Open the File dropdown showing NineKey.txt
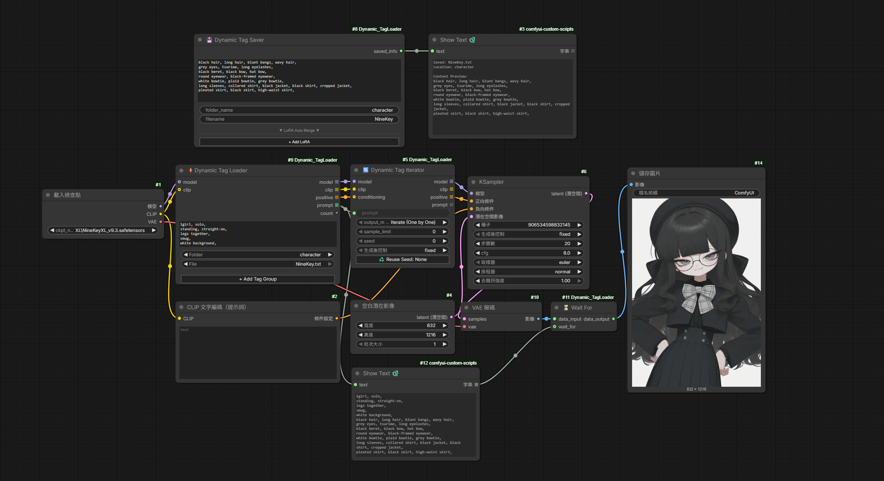884x481 pixels. tap(257, 264)
